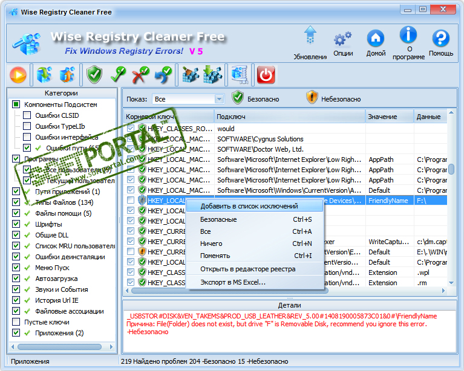
Task: Open Опции settings gears
Action: (x=343, y=44)
